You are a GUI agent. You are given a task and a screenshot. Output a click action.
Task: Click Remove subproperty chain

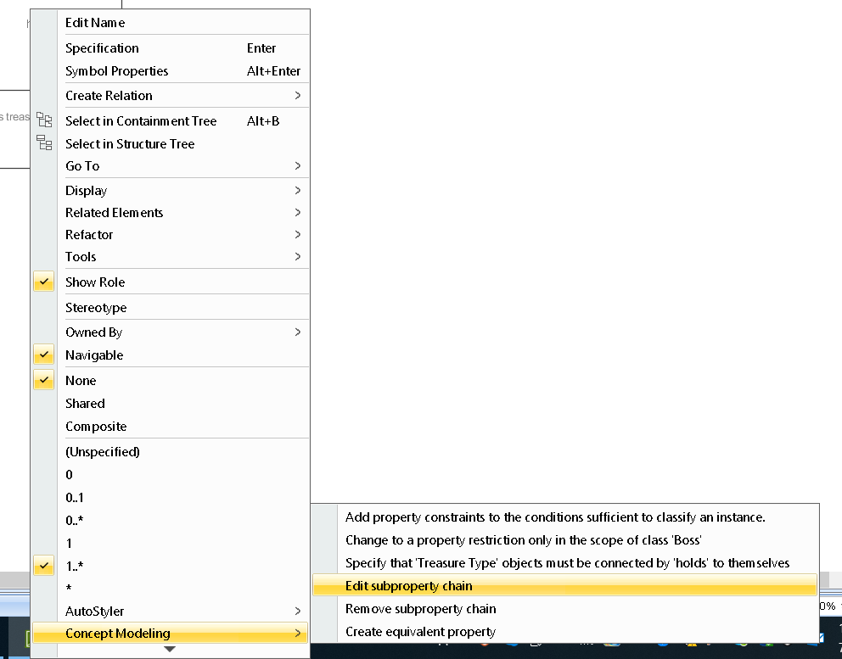click(564, 609)
